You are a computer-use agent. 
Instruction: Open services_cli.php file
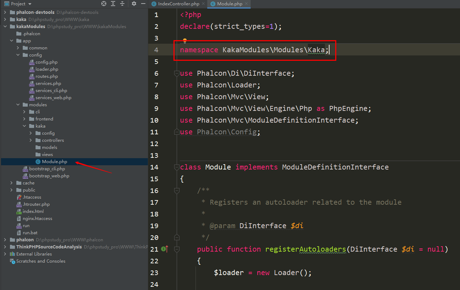pyautogui.click(x=51, y=90)
